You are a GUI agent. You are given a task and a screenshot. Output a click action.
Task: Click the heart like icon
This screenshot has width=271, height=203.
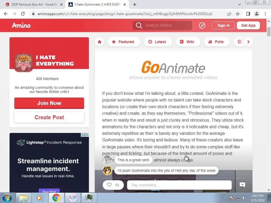tap(109, 185)
